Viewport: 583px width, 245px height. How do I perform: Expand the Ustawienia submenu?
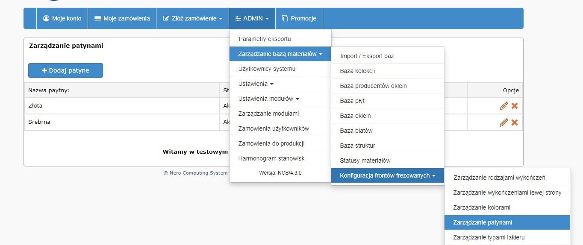click(x=256, y=84)
